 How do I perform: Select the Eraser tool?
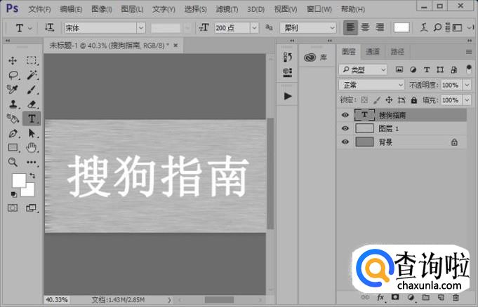click(32, 104)
